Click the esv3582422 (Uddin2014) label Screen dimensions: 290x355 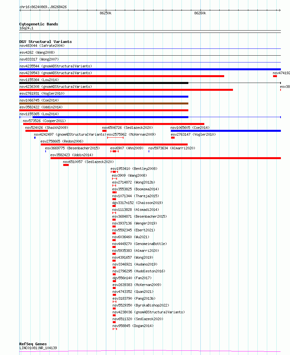[x=41, y=107]
